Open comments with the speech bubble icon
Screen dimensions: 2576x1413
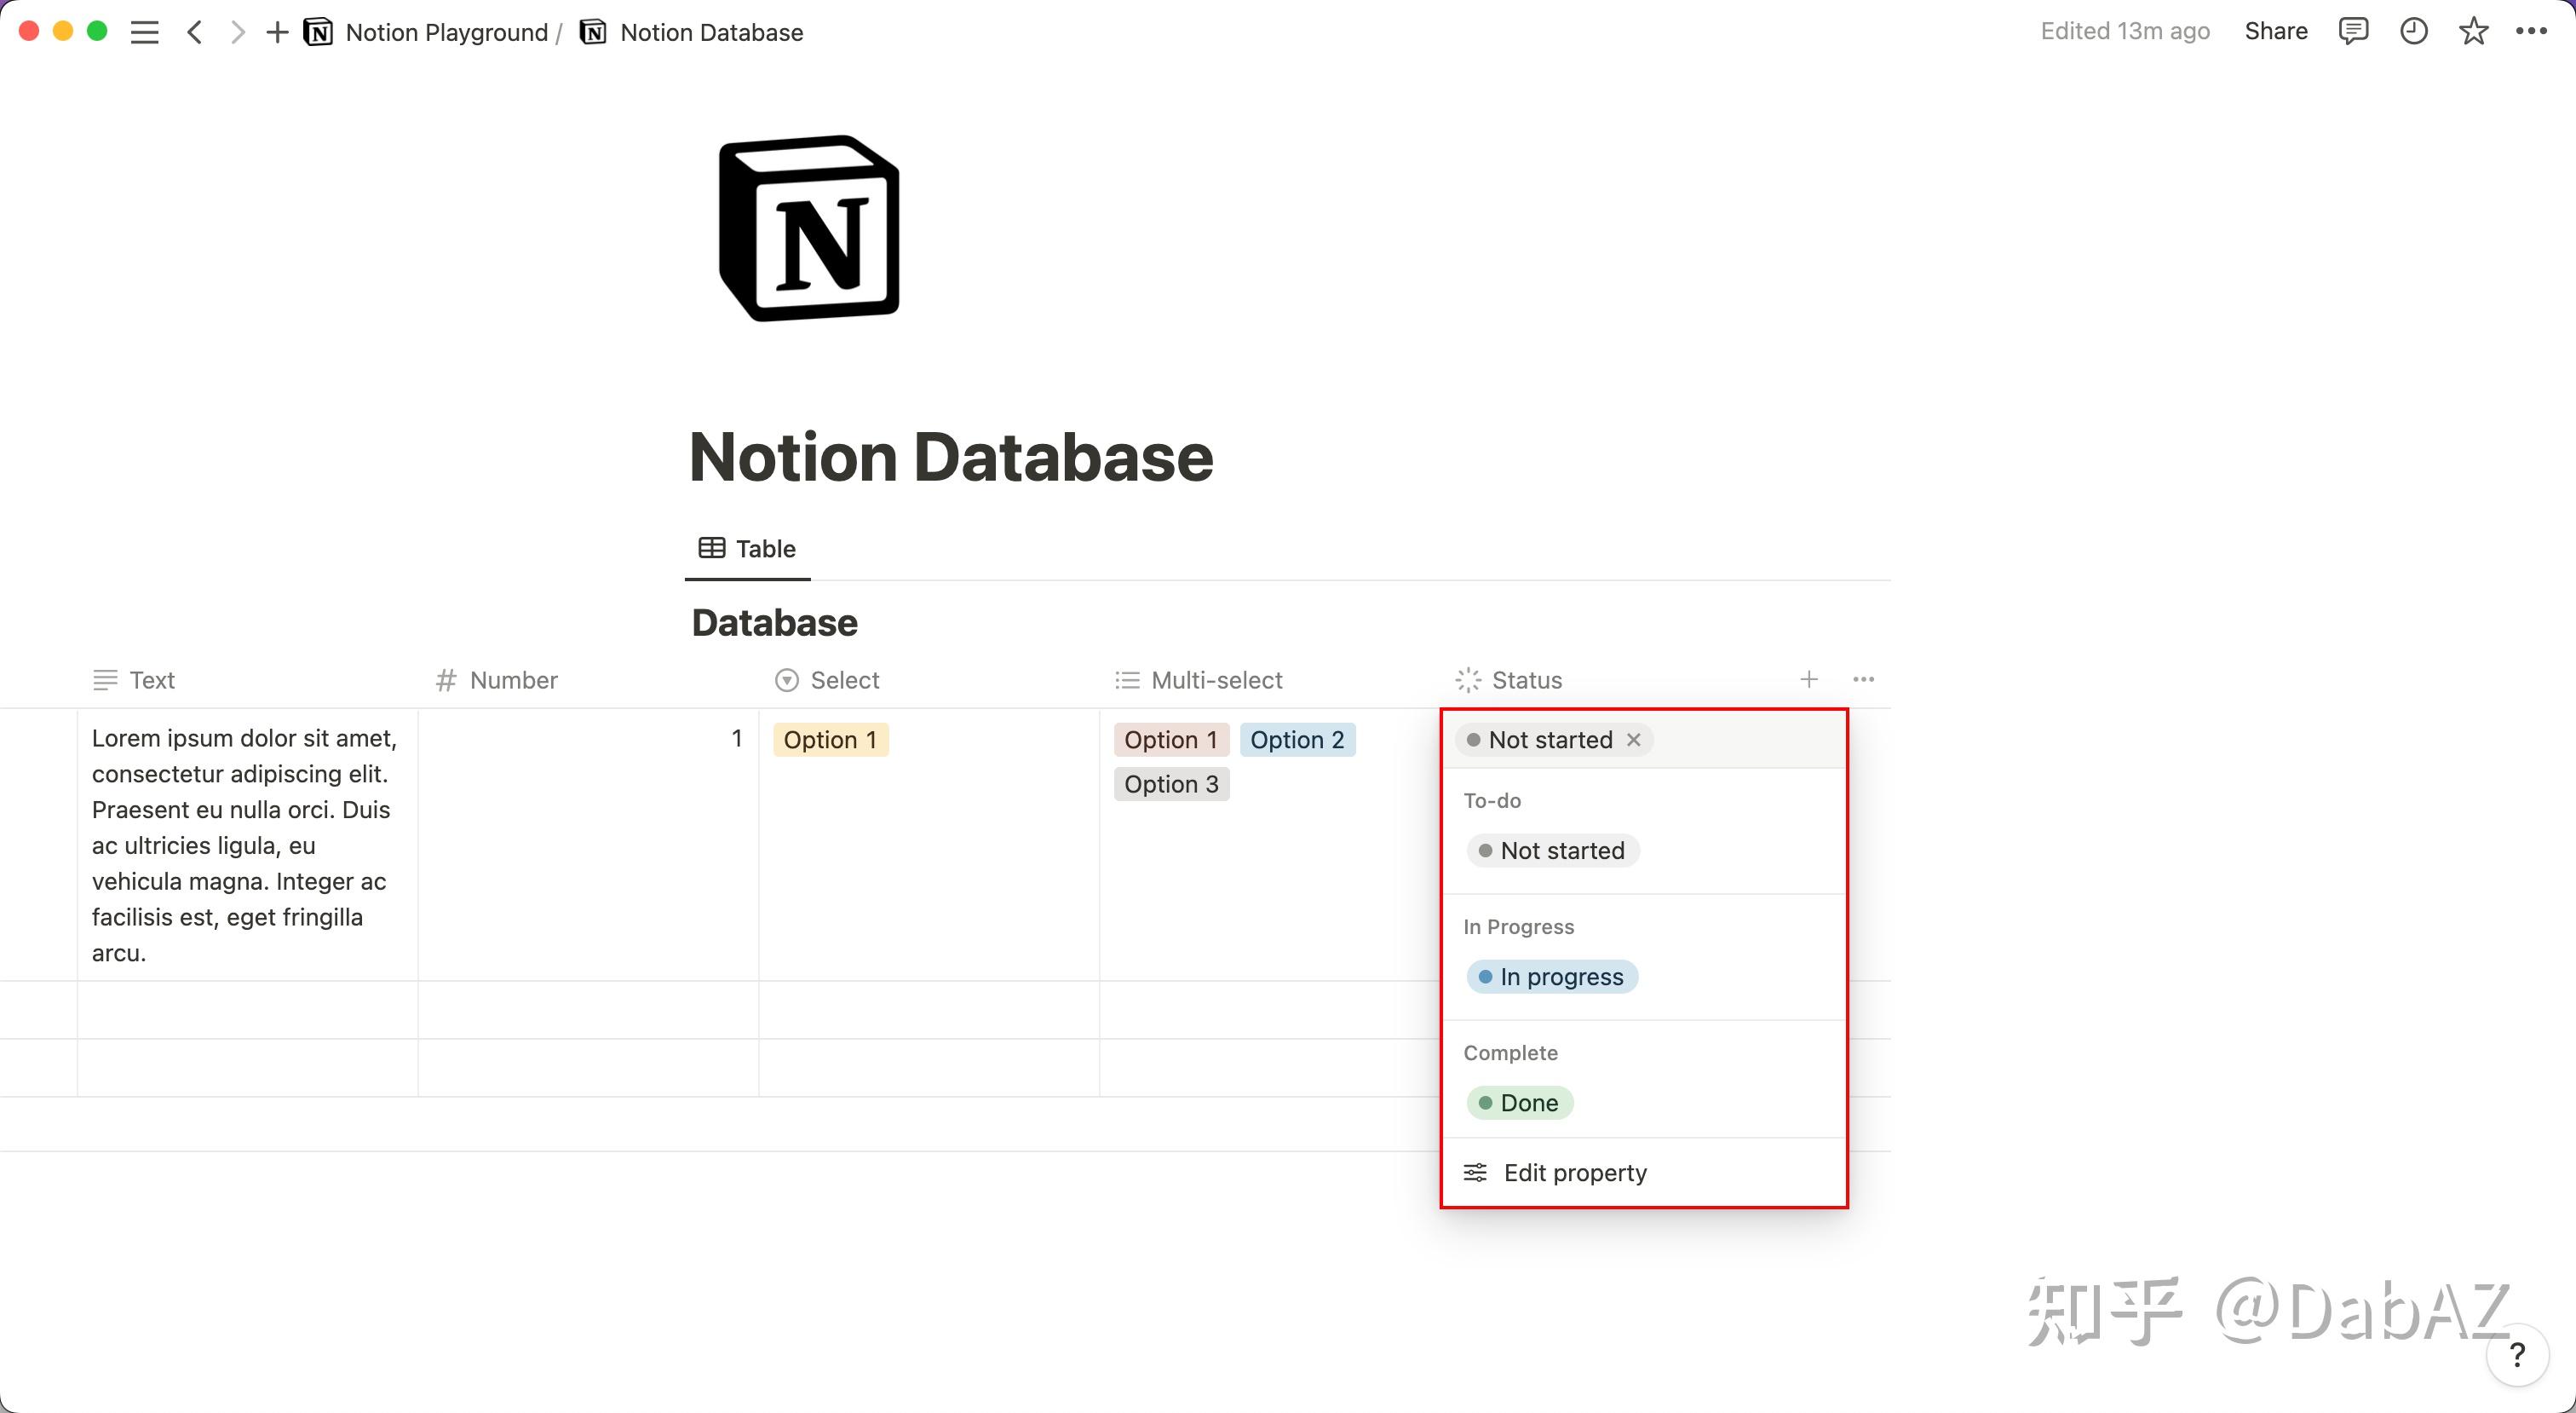[x=2354, y=31]
